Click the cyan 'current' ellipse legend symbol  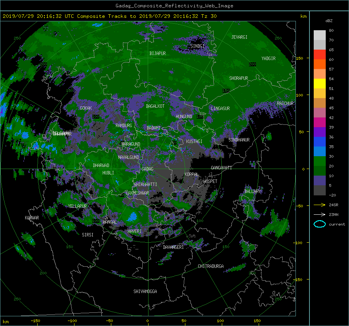320,224
